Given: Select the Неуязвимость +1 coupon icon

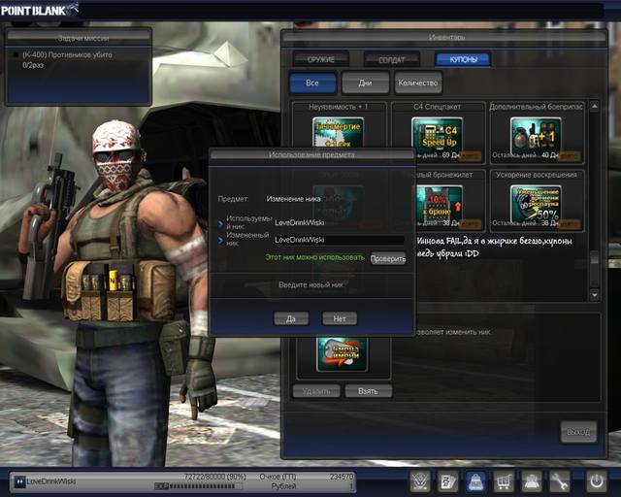Looking at the screenshot, I should 338,132.
